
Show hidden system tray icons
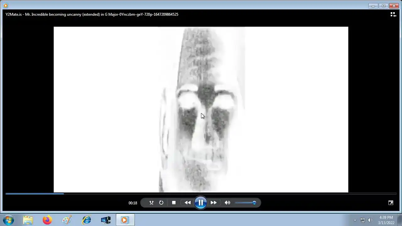355,220
